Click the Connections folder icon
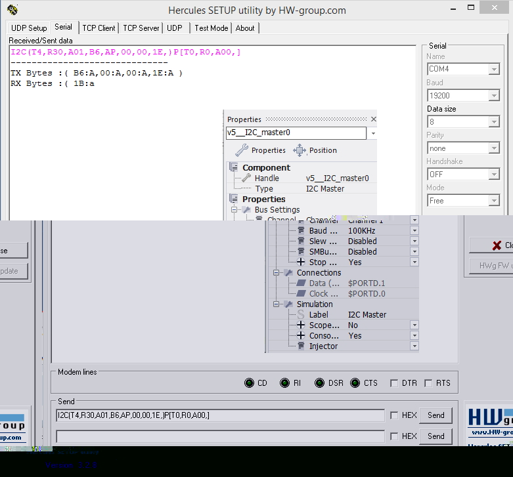Screen dimensions: 513x477 [x=288, y=272]
